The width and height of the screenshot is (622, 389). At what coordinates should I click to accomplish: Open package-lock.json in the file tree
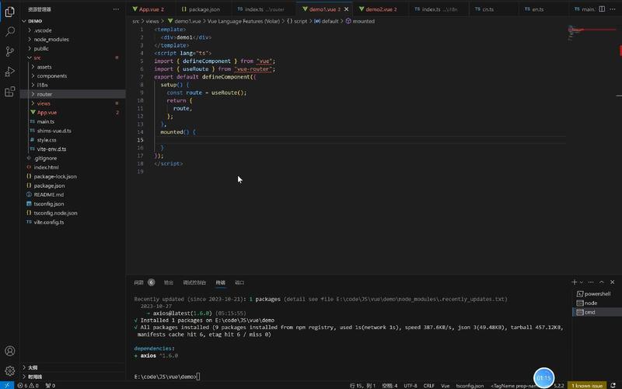(x=73, y=177)
